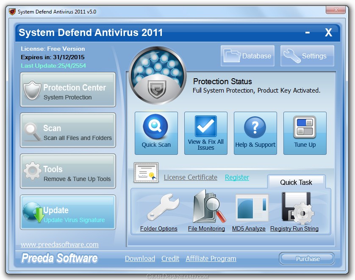Click the shield icon in Protection Center

tap(32, 91)
